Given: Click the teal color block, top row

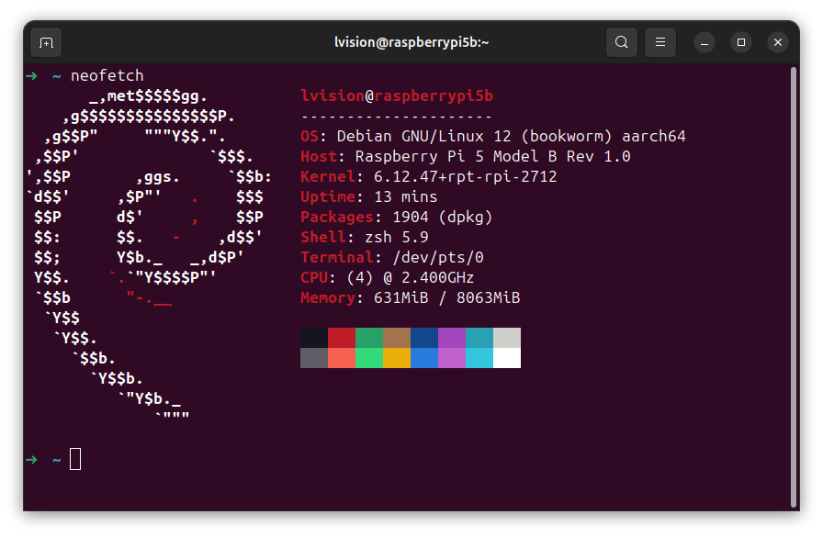Looking at the screenshot, I should [x=479, y=338].
